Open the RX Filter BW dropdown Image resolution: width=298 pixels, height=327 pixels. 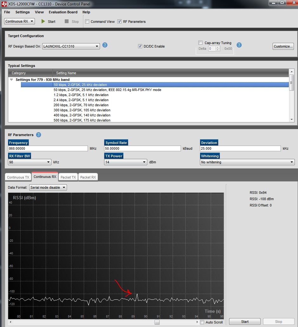(30, 162)
